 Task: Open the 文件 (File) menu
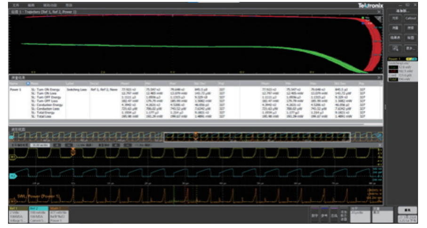[x=16, y=5]
